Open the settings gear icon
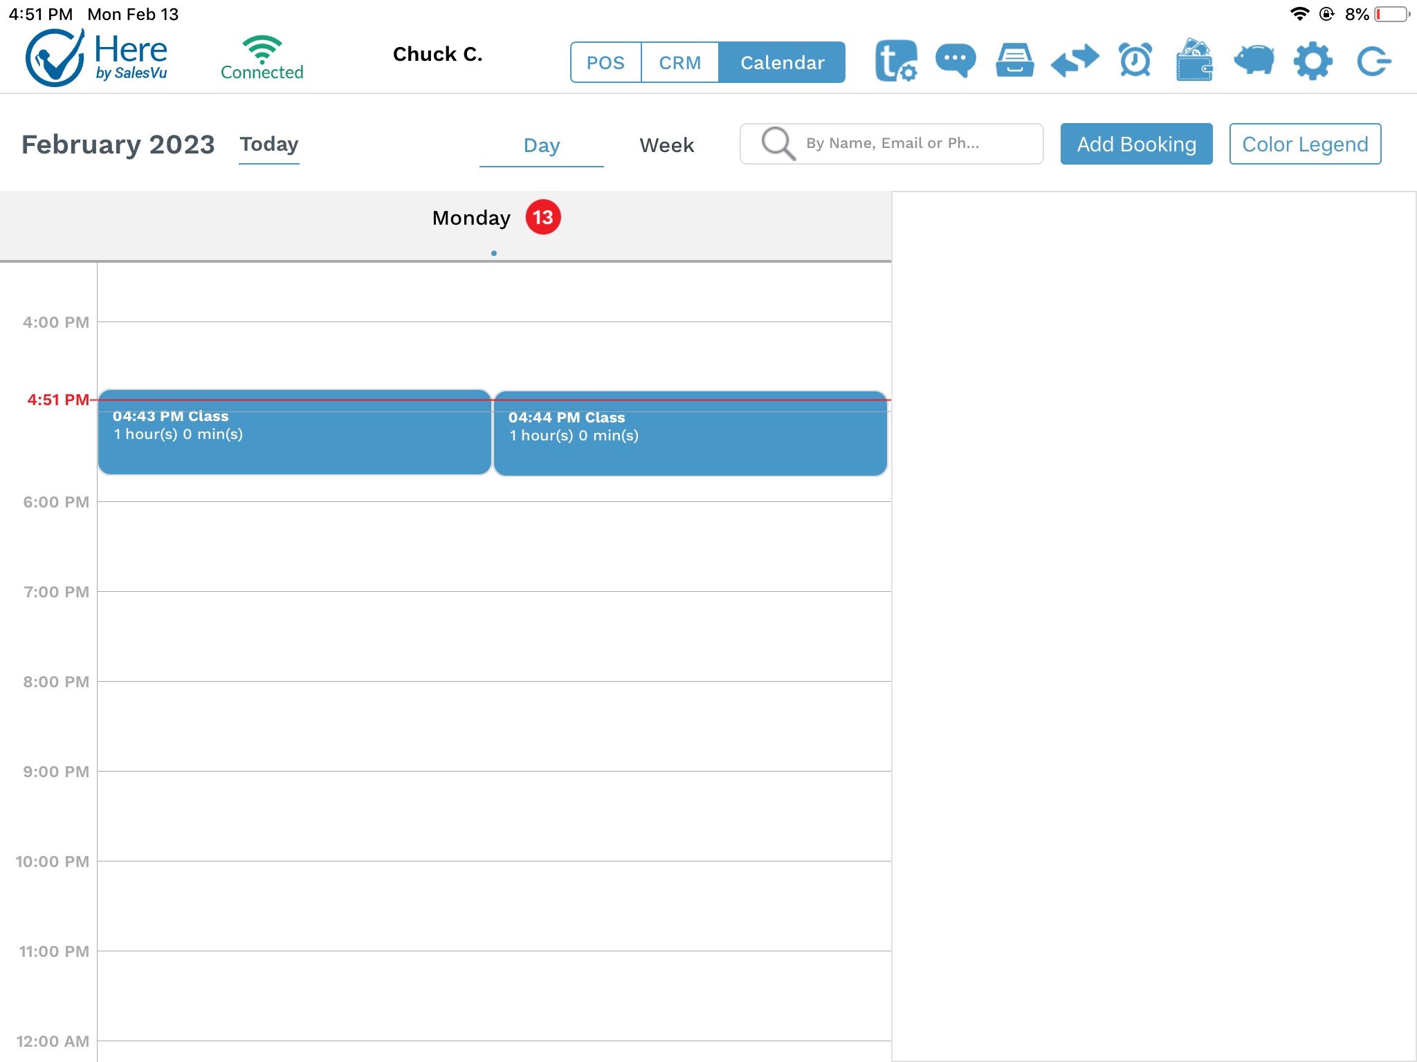 (x=1313, y=61)
